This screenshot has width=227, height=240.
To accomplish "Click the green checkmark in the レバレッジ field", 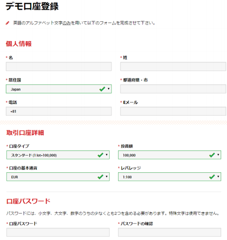I will pos(212,176).
